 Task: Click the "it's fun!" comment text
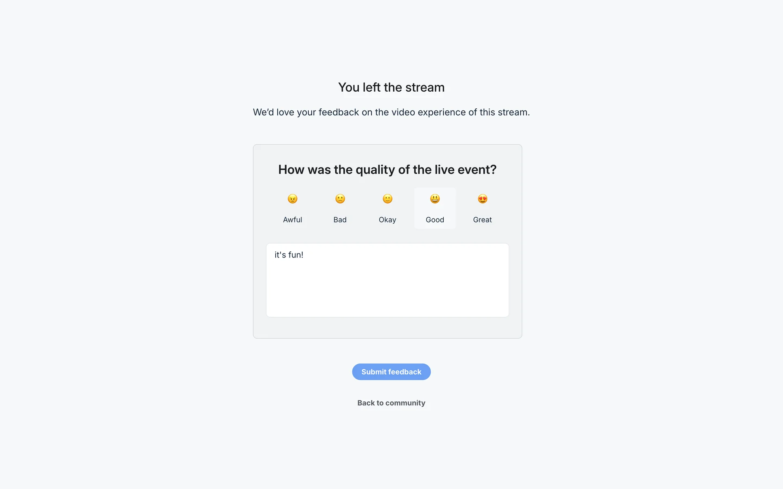coord(289,255)
